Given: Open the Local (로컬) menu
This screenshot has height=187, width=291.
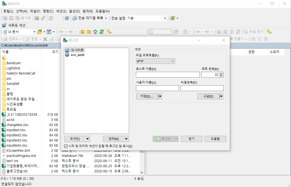Looking at the screenshot, I should coord(8,11).
